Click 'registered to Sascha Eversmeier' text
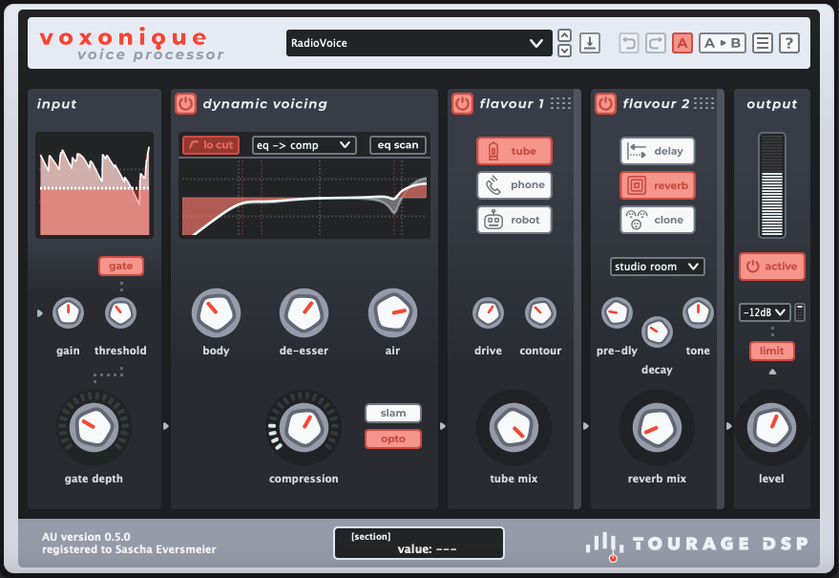Image resolution: width=839 pixels, height=578 pixels. (x=129, y=549)
